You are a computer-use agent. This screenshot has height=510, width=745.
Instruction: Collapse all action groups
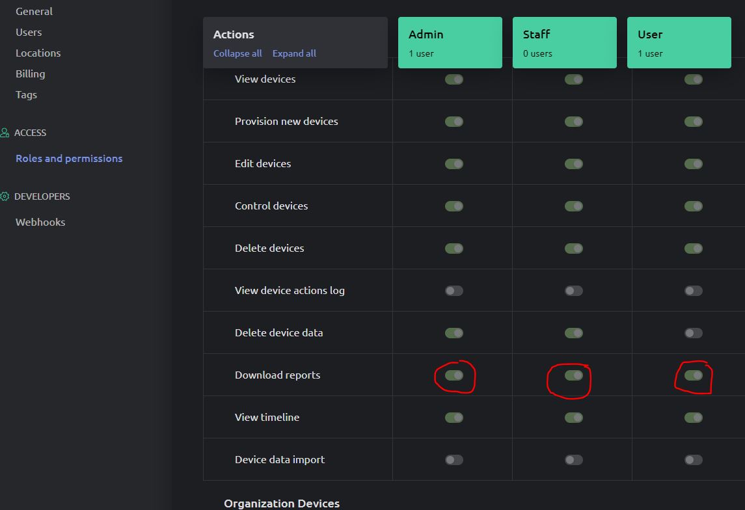(x=237, y=53)
